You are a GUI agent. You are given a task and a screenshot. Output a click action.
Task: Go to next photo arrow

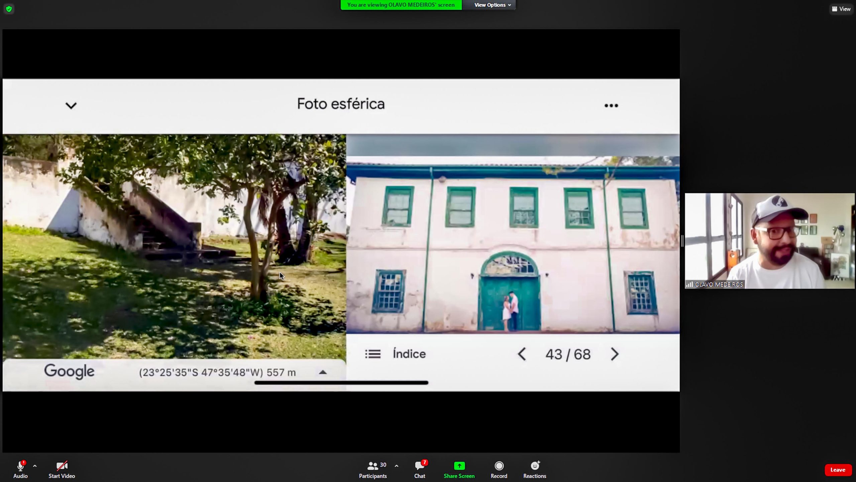[615, 354]
